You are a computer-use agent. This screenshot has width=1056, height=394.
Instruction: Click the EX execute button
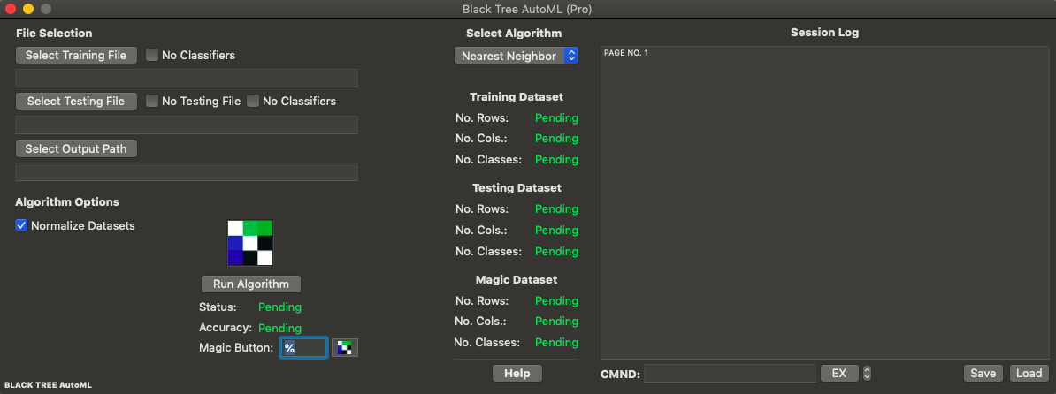coord(839,374)
